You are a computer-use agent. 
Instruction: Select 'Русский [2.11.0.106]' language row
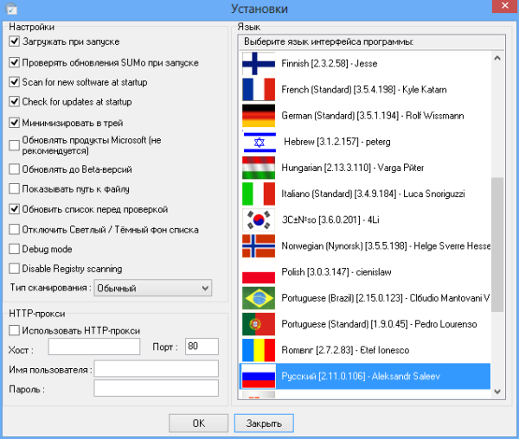click(x=365, y=376)
